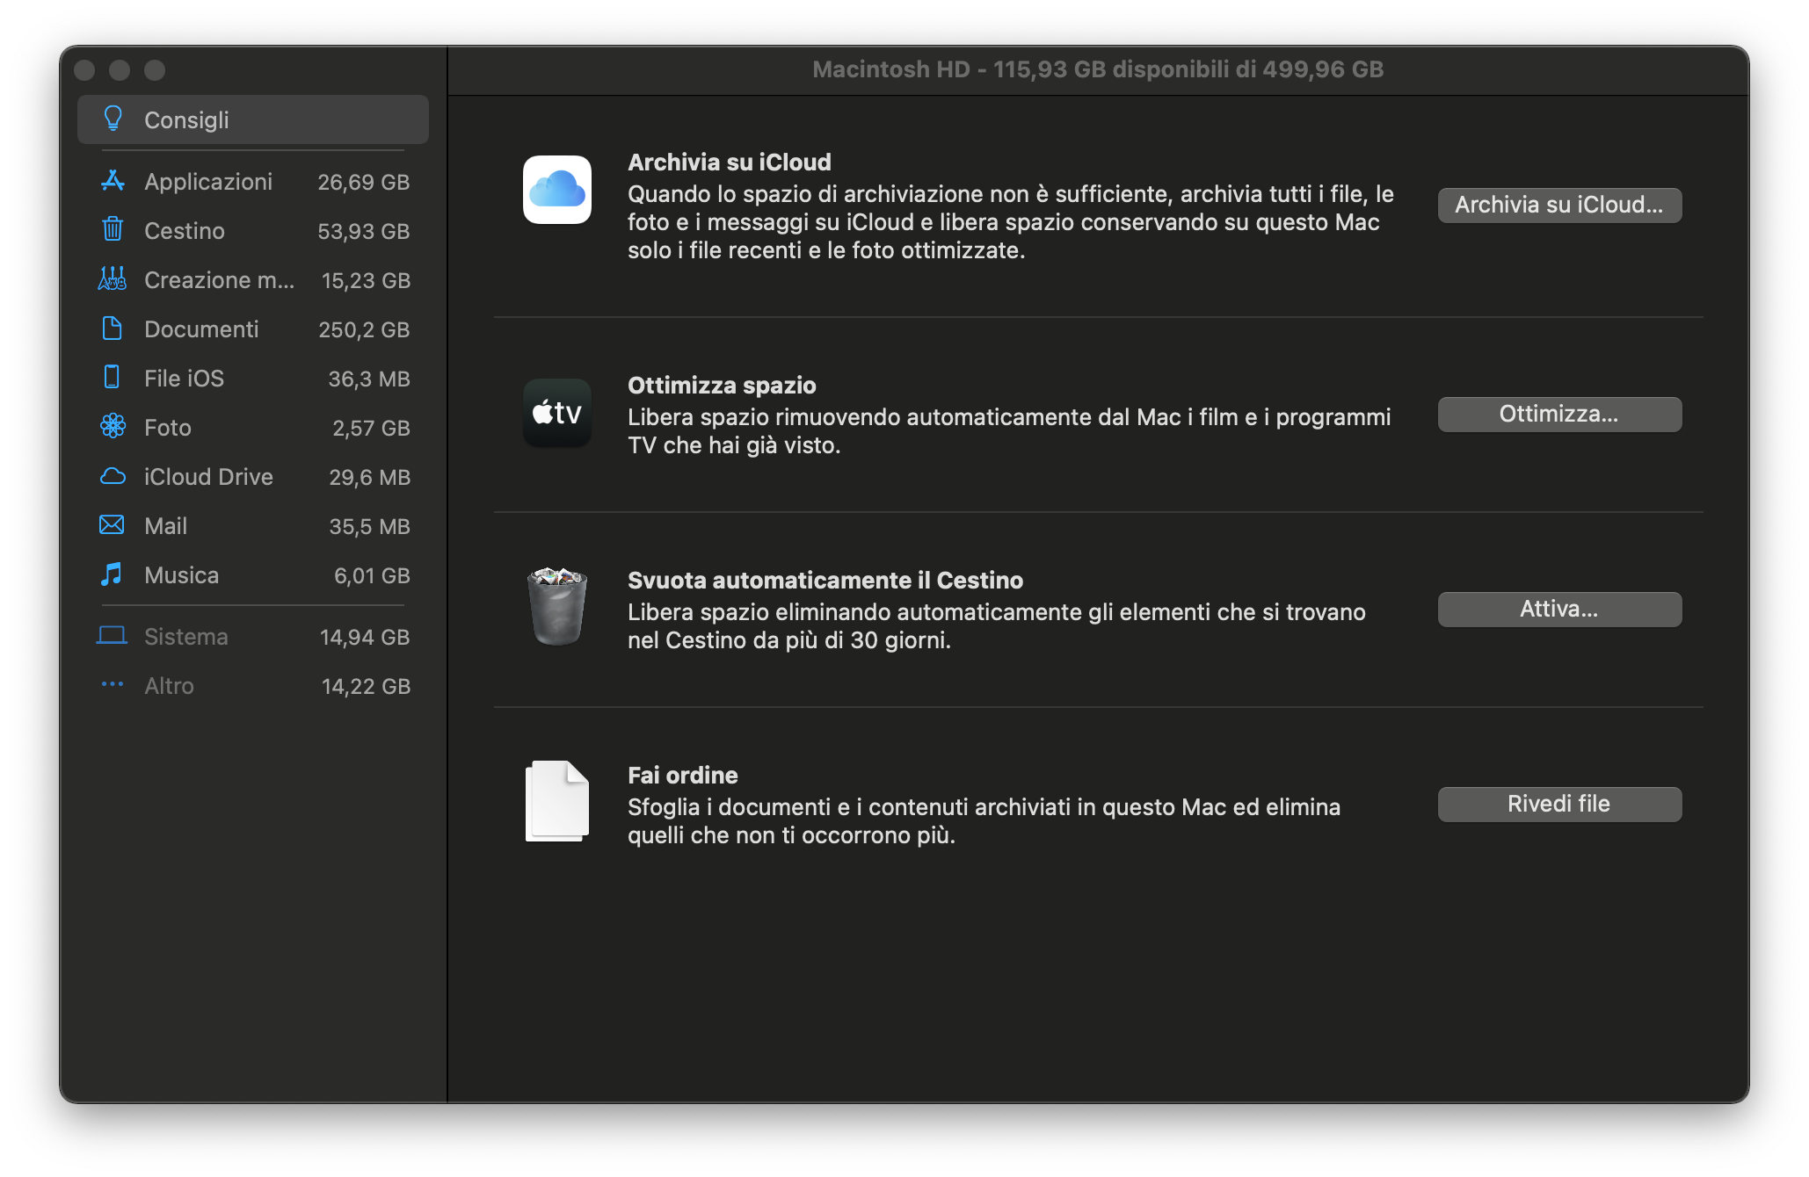The height and width of the screenshot is (1177, 1809).
Task: Click the Applicazioni App Store icon
Action: click(113, 181)
